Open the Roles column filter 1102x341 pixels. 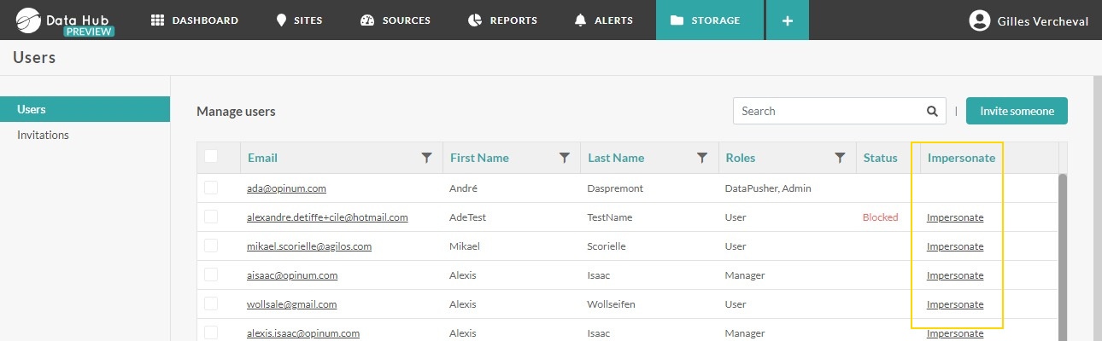pyautogui.click(x=840, y=158)
